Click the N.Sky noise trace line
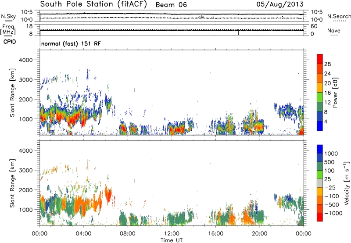Viewport: 351px width, 243px height. point(172,14)
